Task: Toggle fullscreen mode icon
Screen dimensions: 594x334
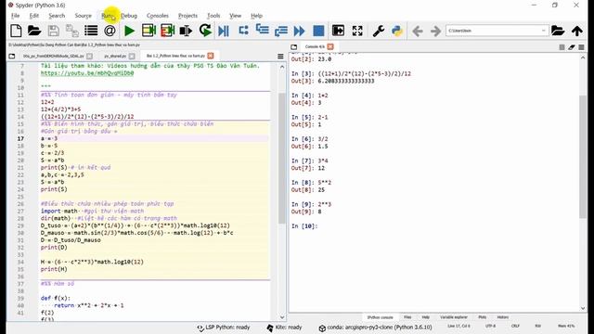Action: [x=357, y=31]
